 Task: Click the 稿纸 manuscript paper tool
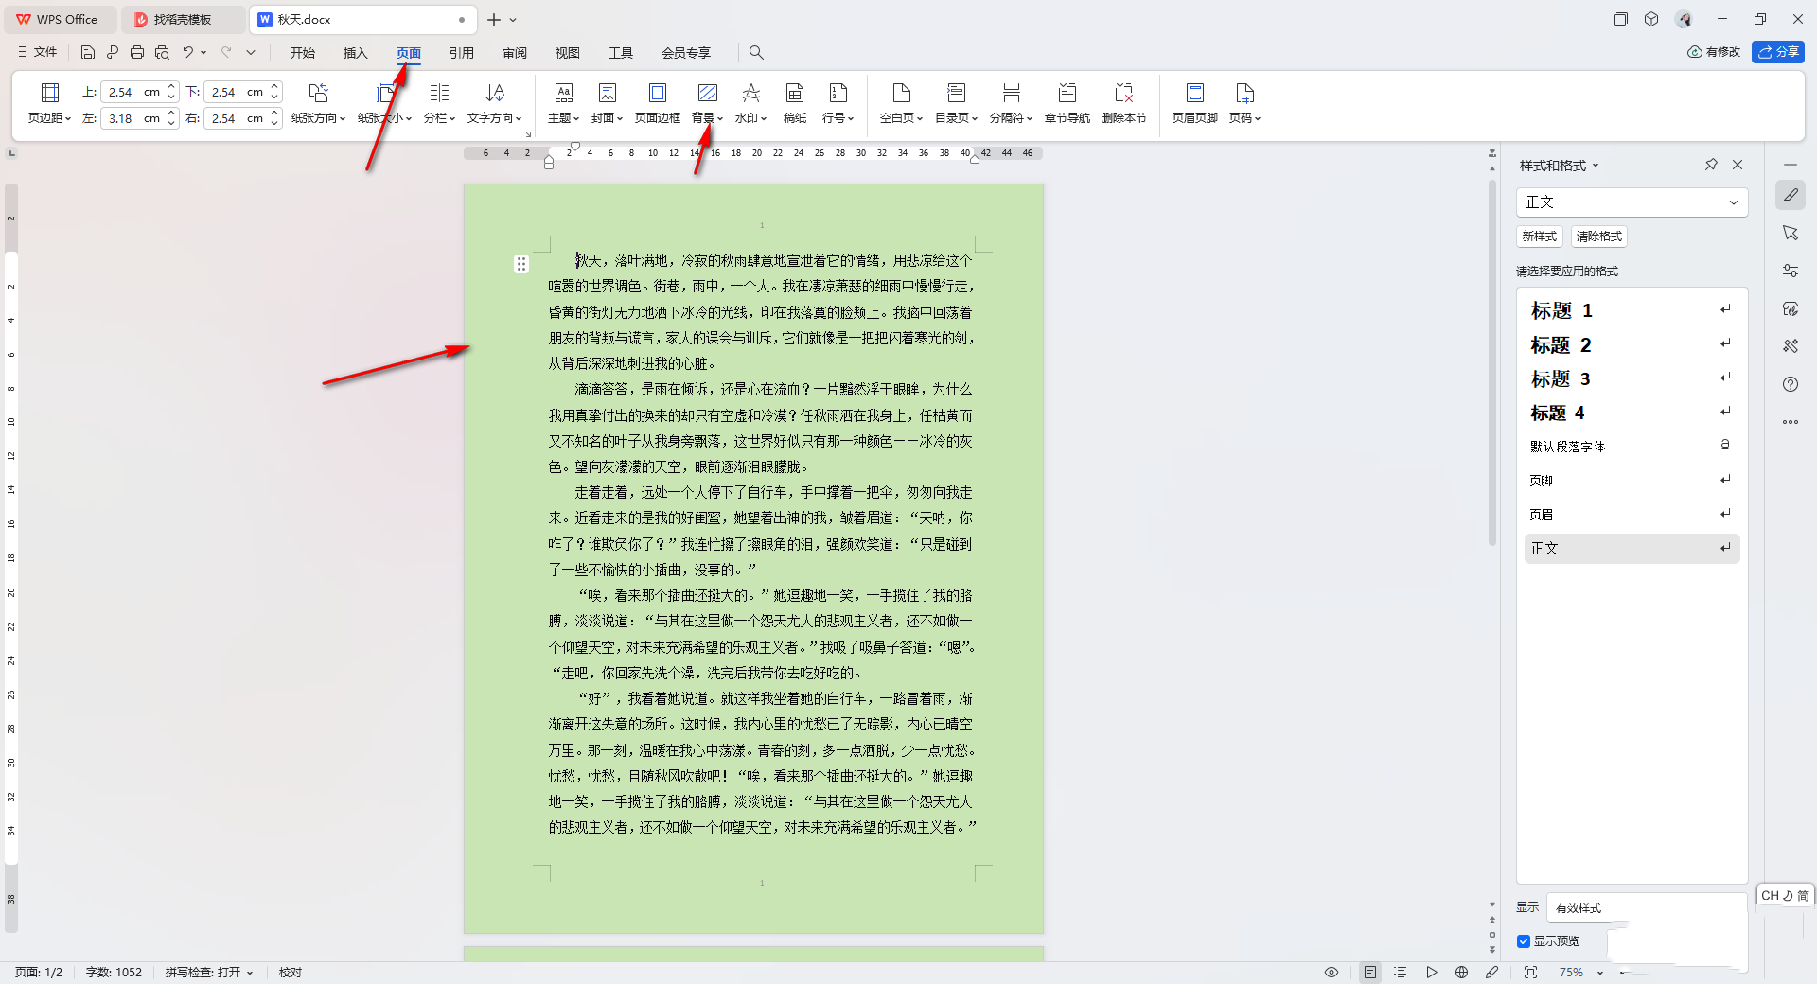tap(795, 103)
